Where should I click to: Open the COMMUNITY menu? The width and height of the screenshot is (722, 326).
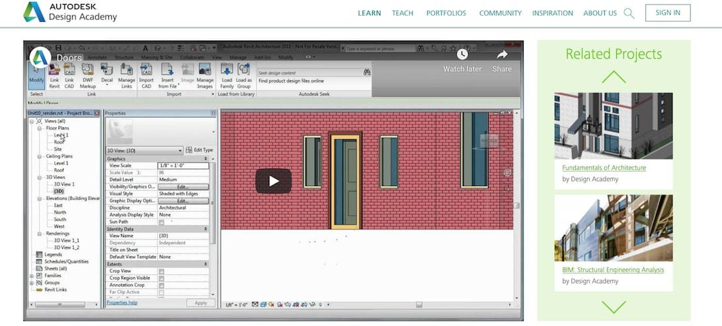point(500,13)
